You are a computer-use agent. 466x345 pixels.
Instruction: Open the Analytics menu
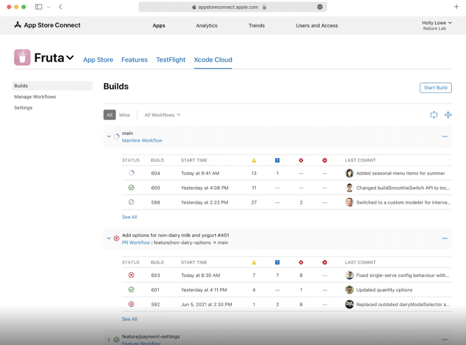[x=207, y=26]
